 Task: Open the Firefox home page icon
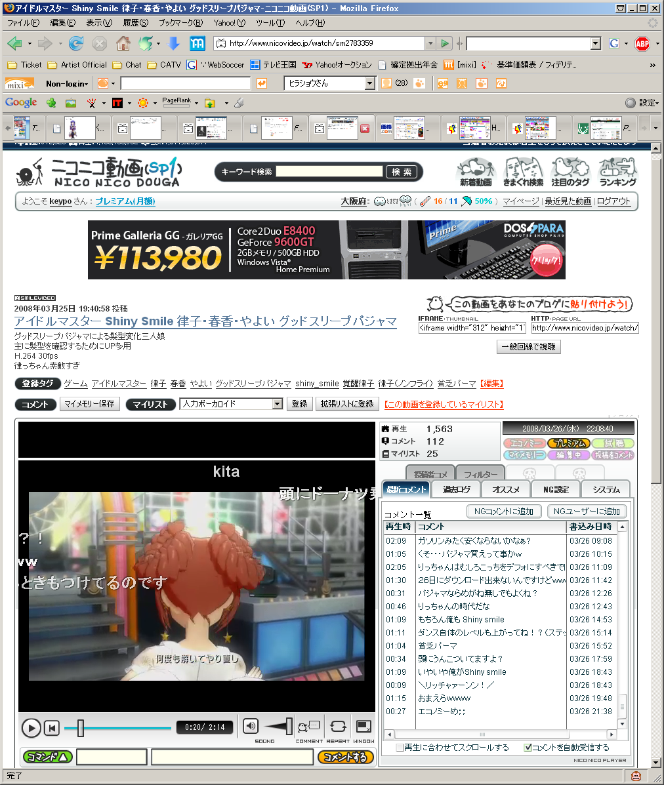click(x=123, y=43)
